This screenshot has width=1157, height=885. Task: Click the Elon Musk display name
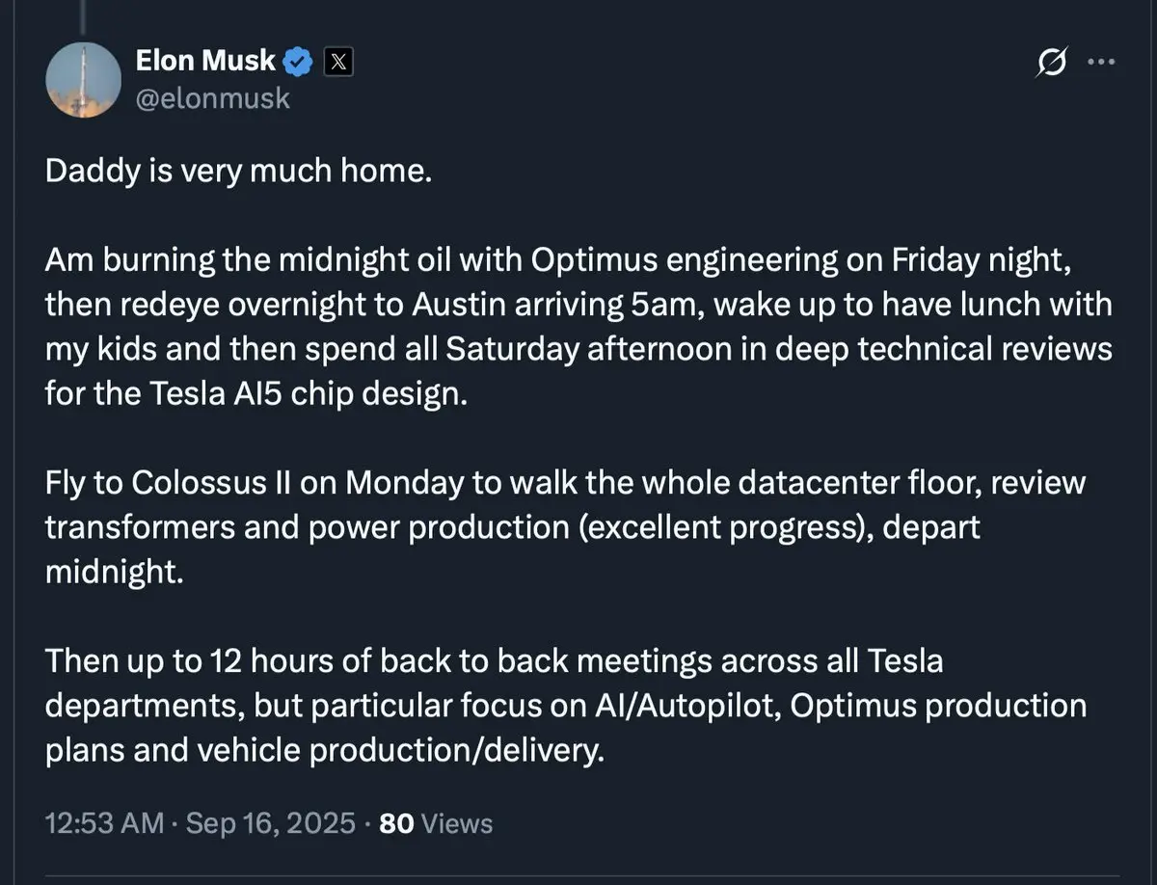207,63
